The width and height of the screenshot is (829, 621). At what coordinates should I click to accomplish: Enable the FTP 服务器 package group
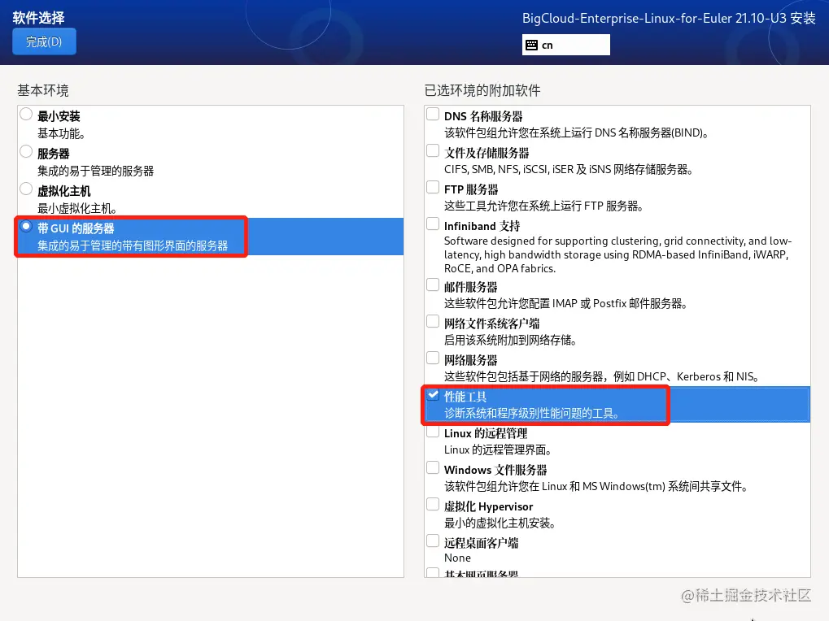[x=432, y=187]
